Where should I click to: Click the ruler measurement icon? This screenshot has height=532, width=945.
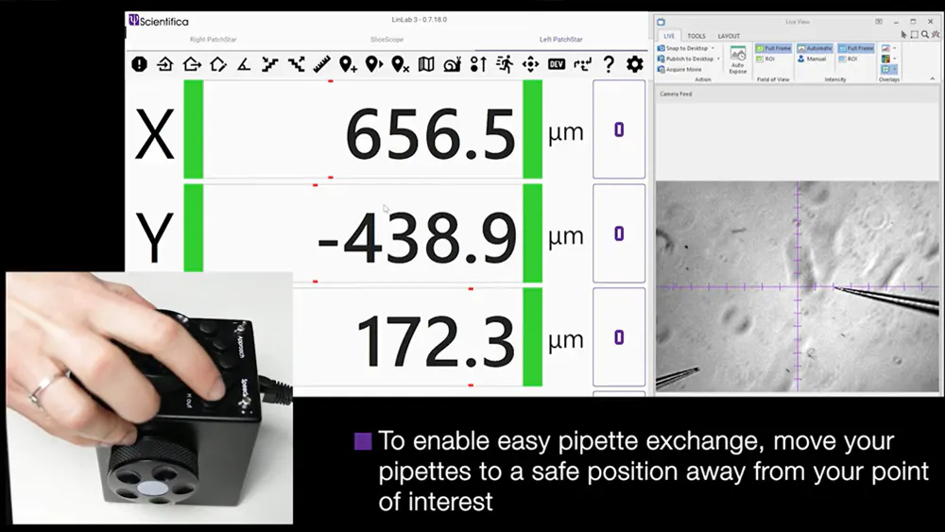(322, 64)
